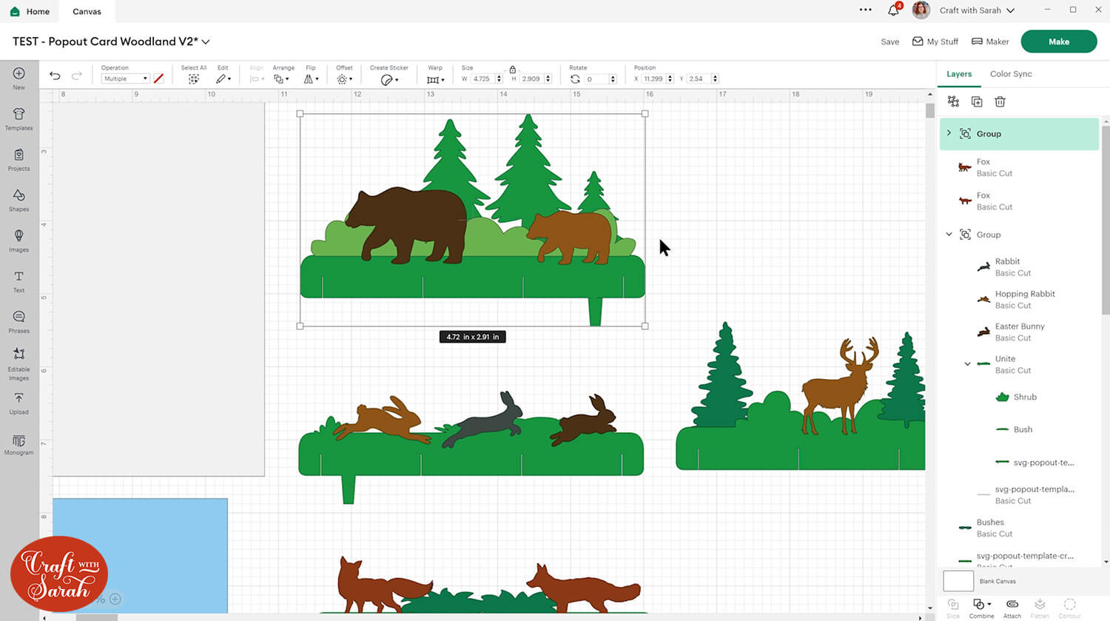Open the Upload tool
Viewport: 1110px width, 621px height.
point(18,402)
